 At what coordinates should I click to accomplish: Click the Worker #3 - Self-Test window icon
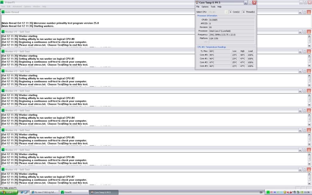3,71
